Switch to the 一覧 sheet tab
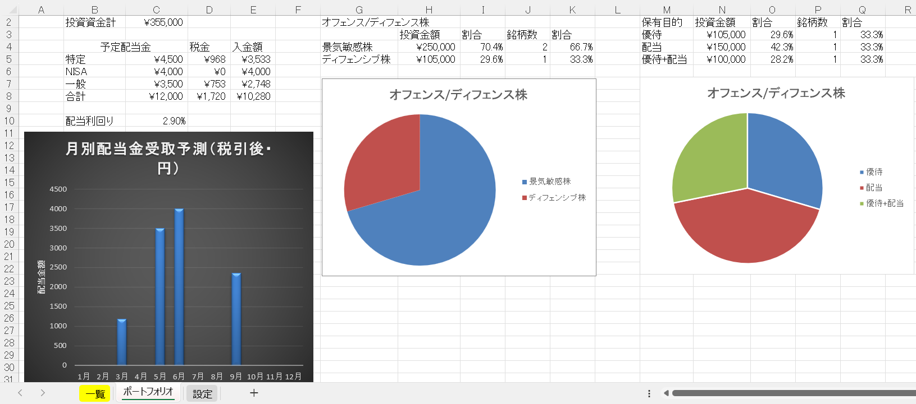The width and height of the screenshot is (916, 404). click(x=95, y=393)
